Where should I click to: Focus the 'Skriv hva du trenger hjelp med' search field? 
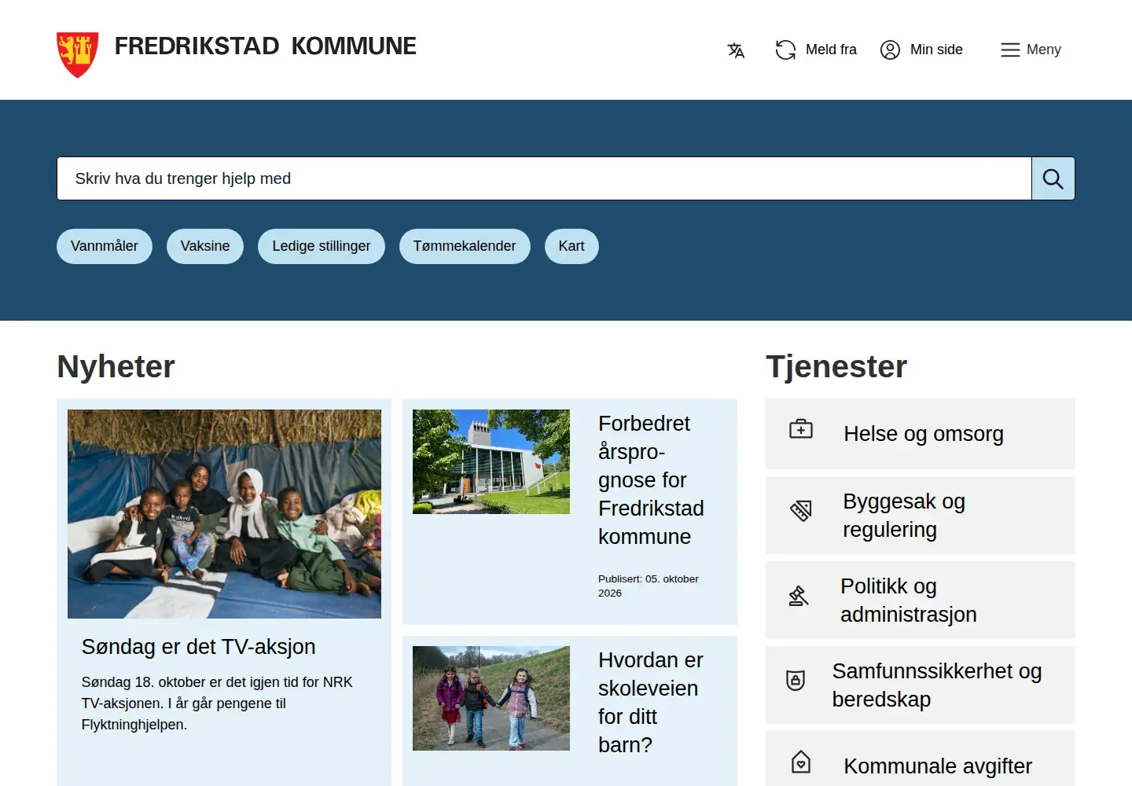tap(544, 178)
